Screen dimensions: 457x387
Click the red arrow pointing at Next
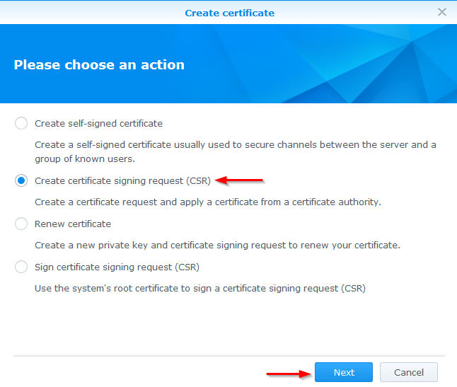290,372
